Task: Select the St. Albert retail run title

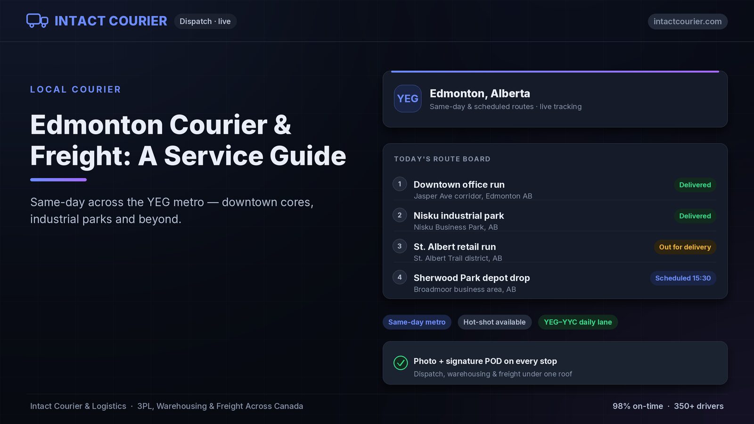Action: [455, 247]
